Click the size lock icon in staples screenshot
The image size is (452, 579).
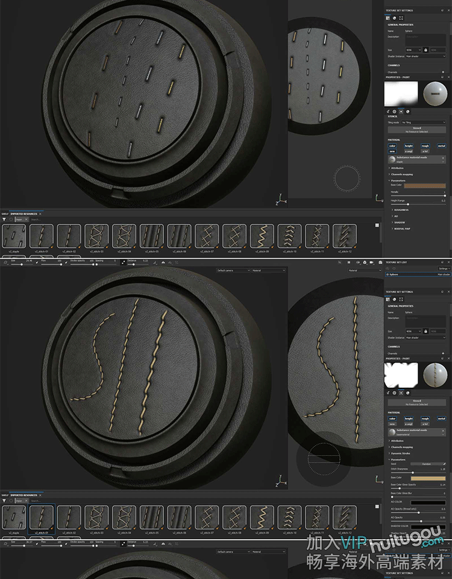(x=425, y=50)
